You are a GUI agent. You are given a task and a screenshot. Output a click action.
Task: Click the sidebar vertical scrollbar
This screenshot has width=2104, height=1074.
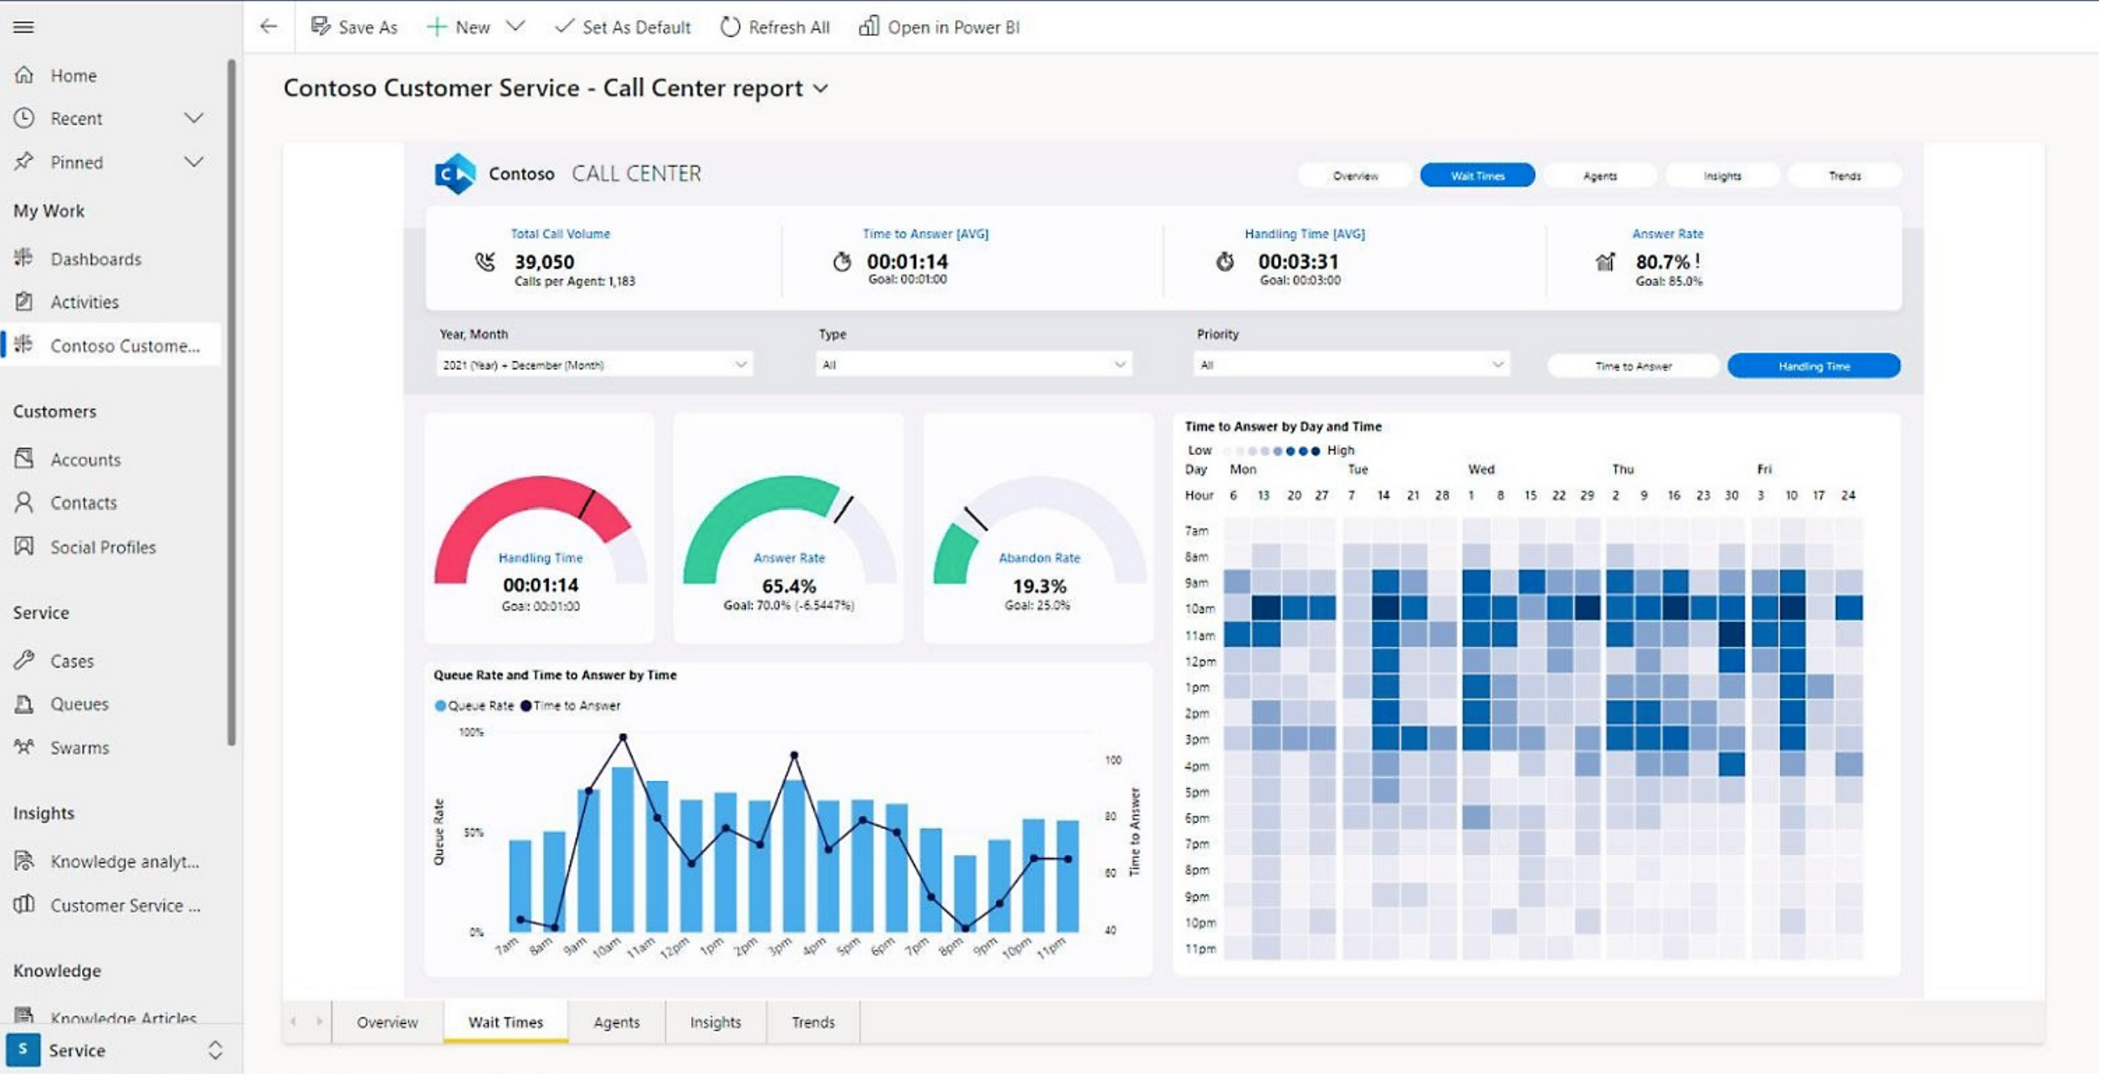pyautogui.click(x=232, y=401)
